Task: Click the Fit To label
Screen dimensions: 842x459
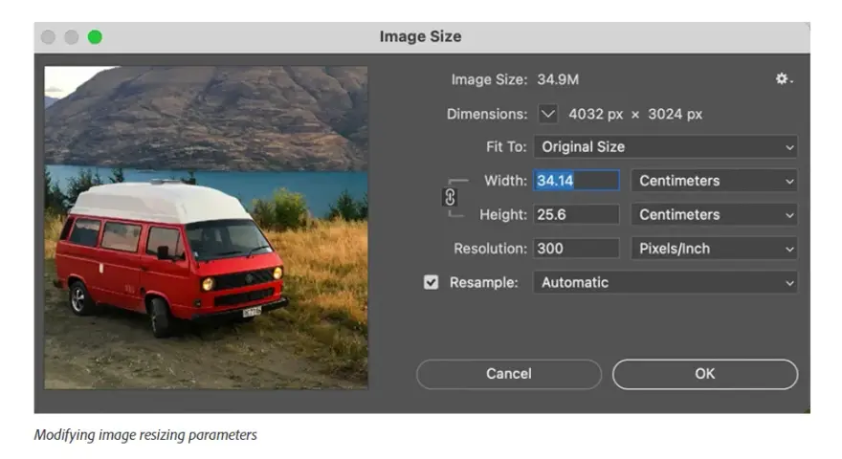Action: [506, 147]
